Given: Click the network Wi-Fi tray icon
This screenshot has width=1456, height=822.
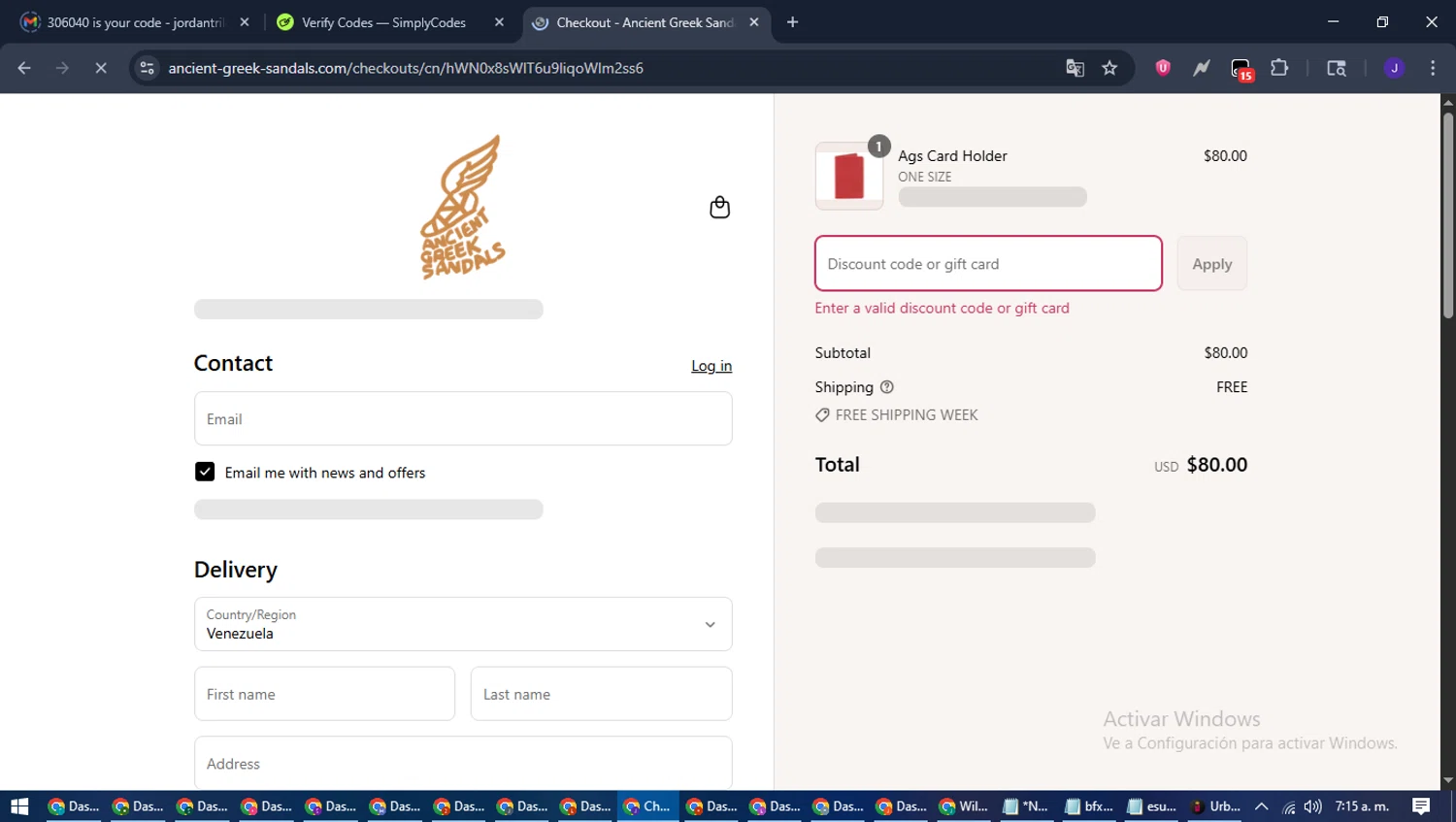Looking at the screenshot, I should tap(1288, 806).
